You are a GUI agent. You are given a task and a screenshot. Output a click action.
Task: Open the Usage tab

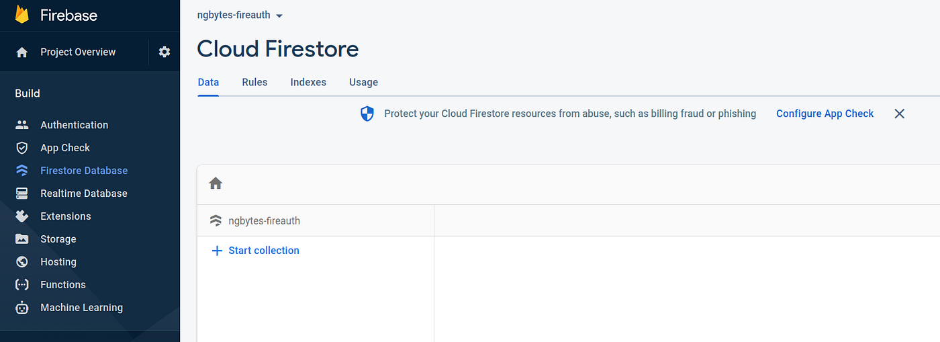363,82
